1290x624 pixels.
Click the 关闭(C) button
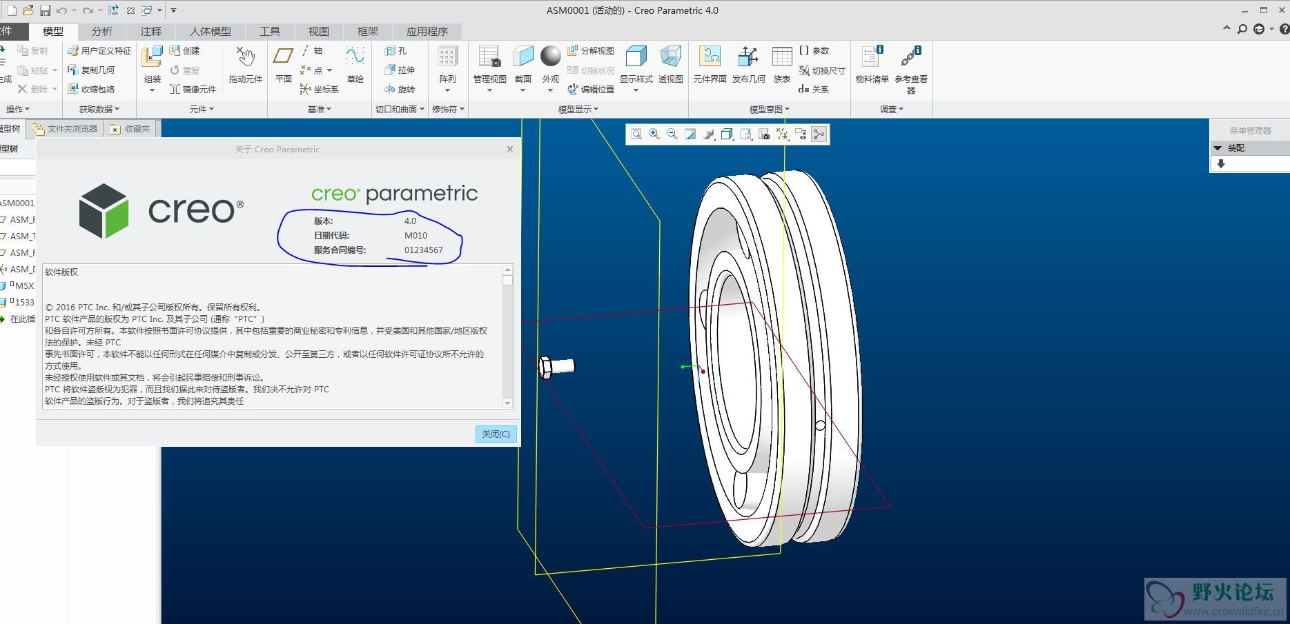(x=496, y=434)
